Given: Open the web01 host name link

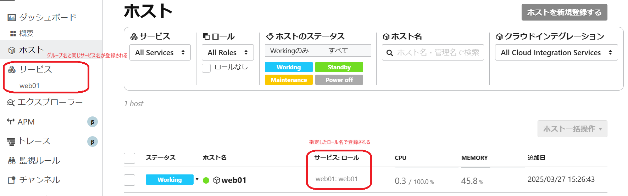Looking at the screenshot, I should click(234, 180).
